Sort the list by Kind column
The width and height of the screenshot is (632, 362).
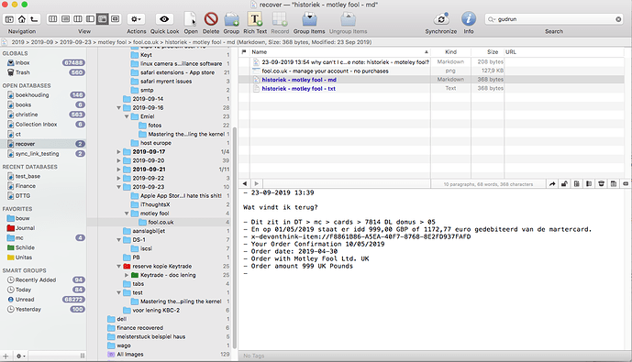[450, 52]
